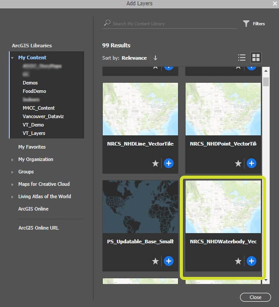Click the scrollbar down arrow

pos(266,280)
